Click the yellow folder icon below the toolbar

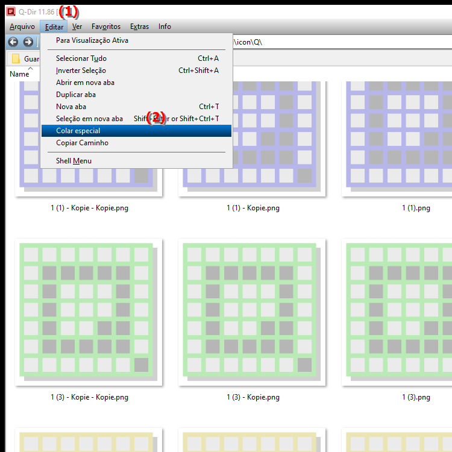(16, 59)
